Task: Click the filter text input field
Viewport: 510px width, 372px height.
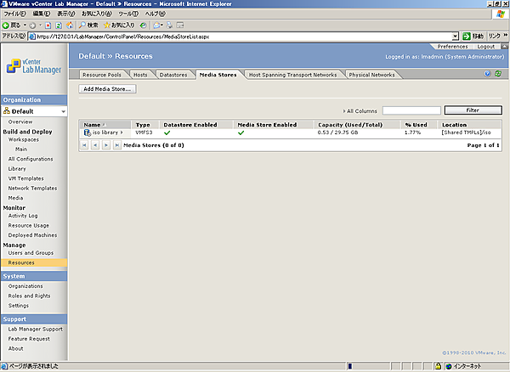Action: point(411,110)
